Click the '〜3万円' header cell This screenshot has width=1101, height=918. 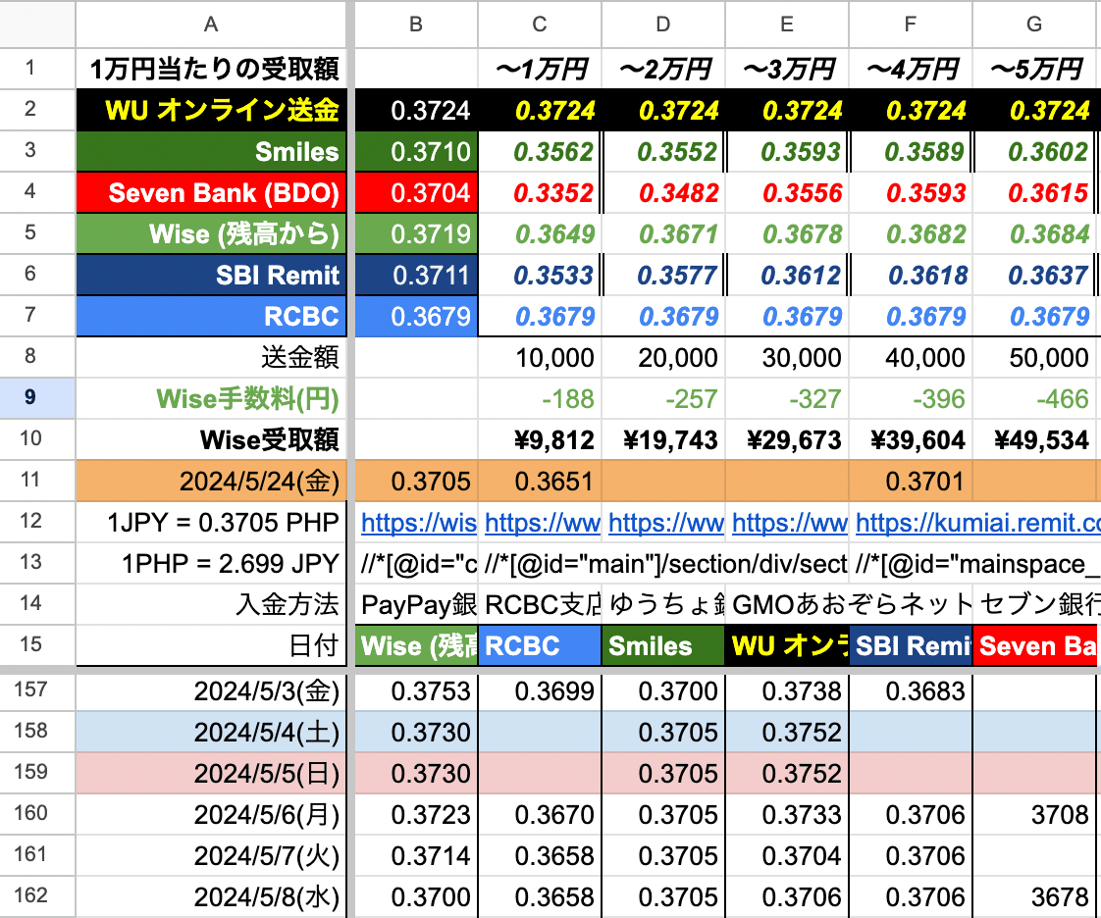tap(787, 69)
